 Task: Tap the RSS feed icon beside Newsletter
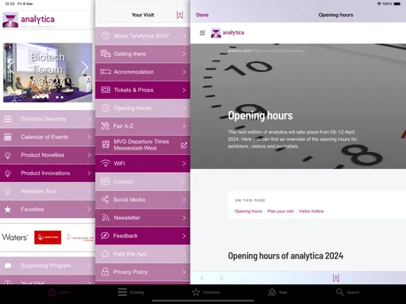(x=105, y=217)
